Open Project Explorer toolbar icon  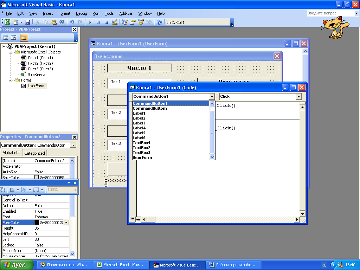coord(125,22)
